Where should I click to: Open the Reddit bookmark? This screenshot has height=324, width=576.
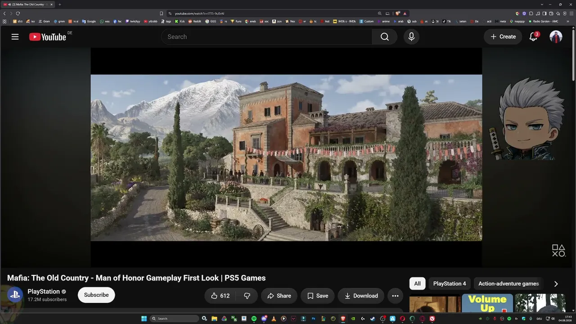pos(195,21)
